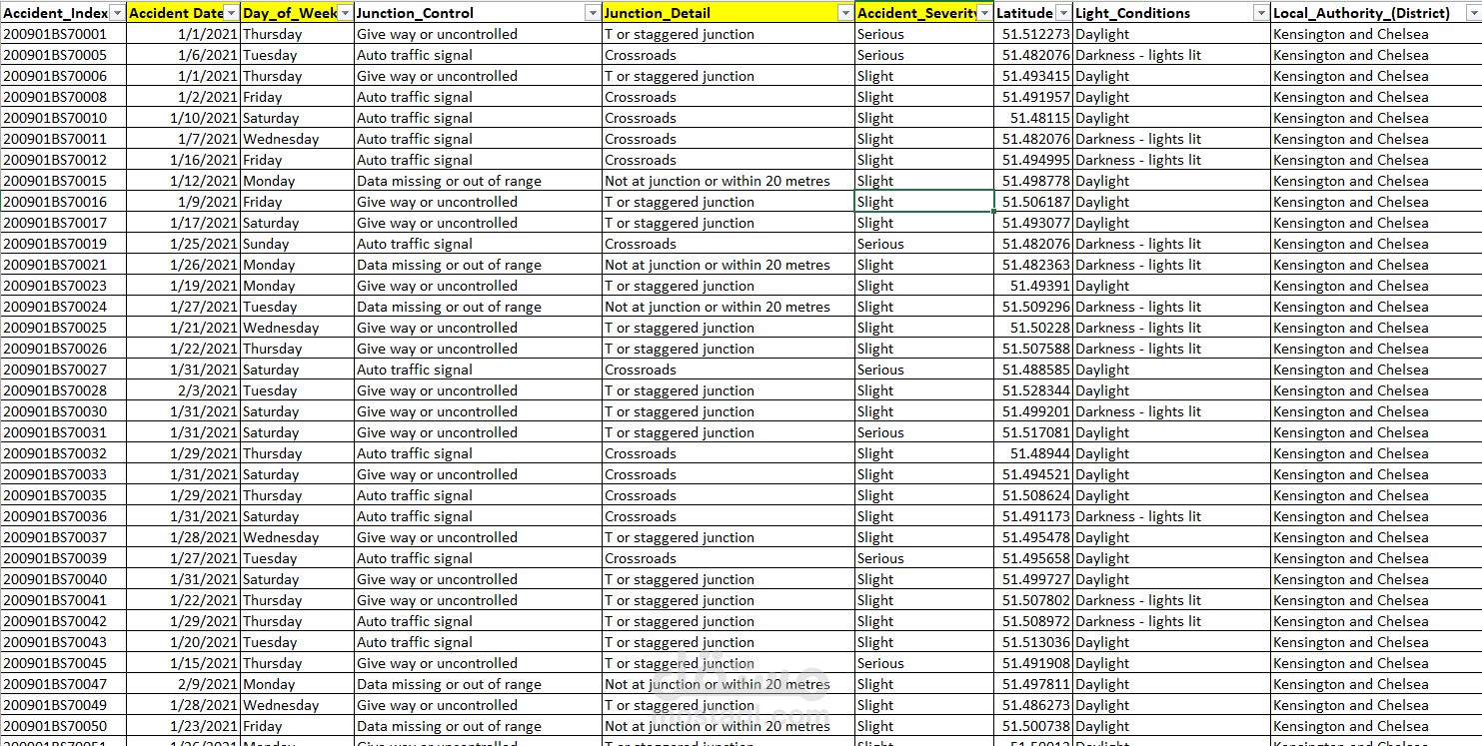1482x746 pixels.
Task: Click Junction_Detail cell in row 200901BS70008
Action: point(728,97)
